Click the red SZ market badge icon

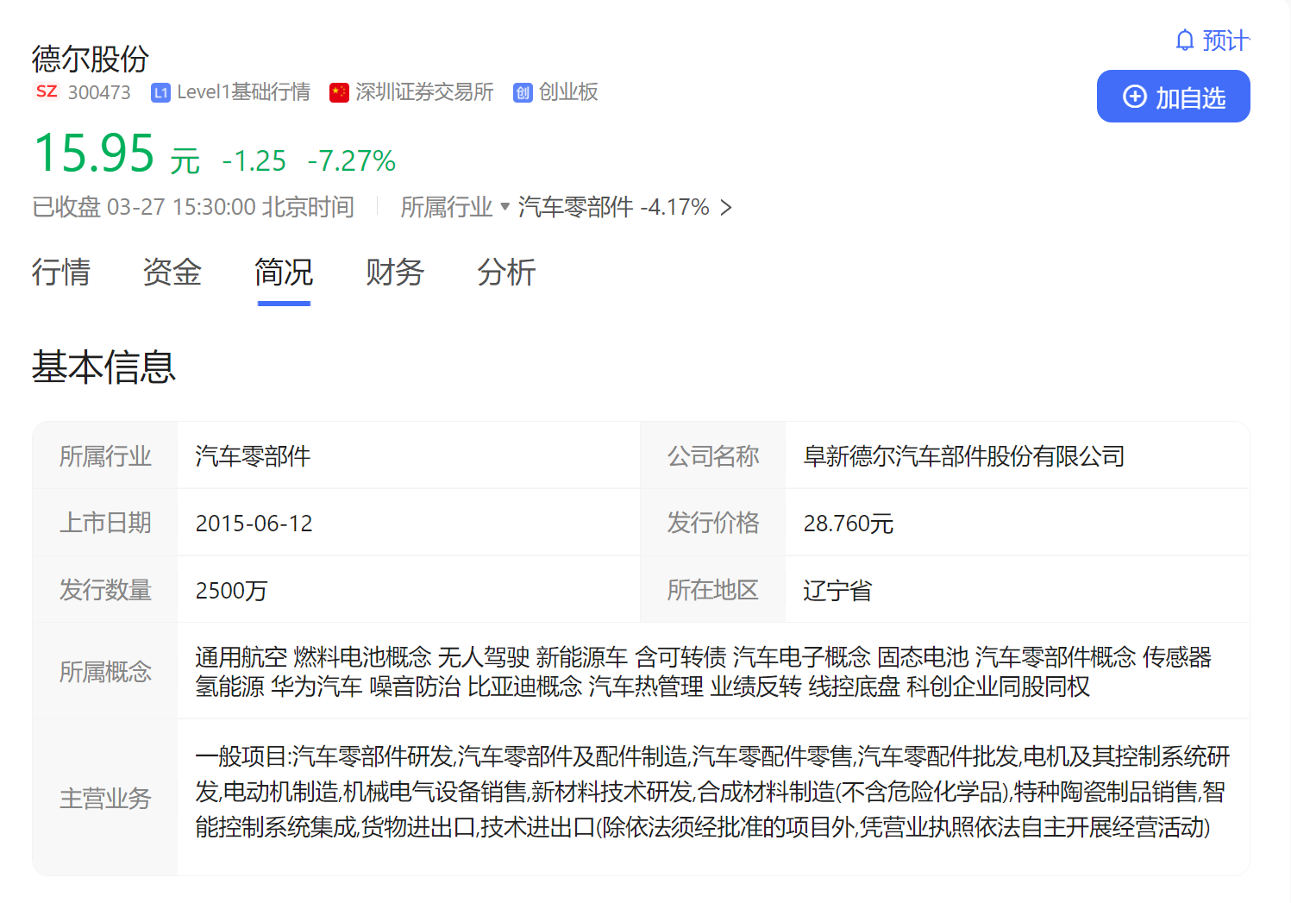(x=47, y=91)
